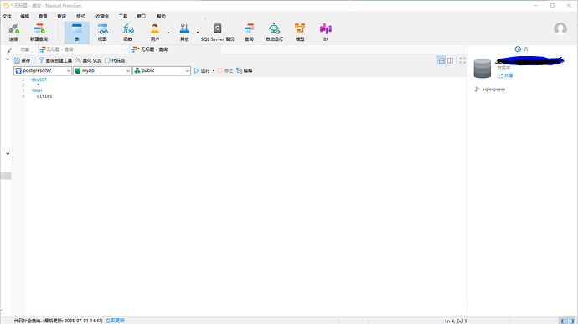Click the pin icon left of 对象 tab
The image size is (578, 324).
(9, 50)
